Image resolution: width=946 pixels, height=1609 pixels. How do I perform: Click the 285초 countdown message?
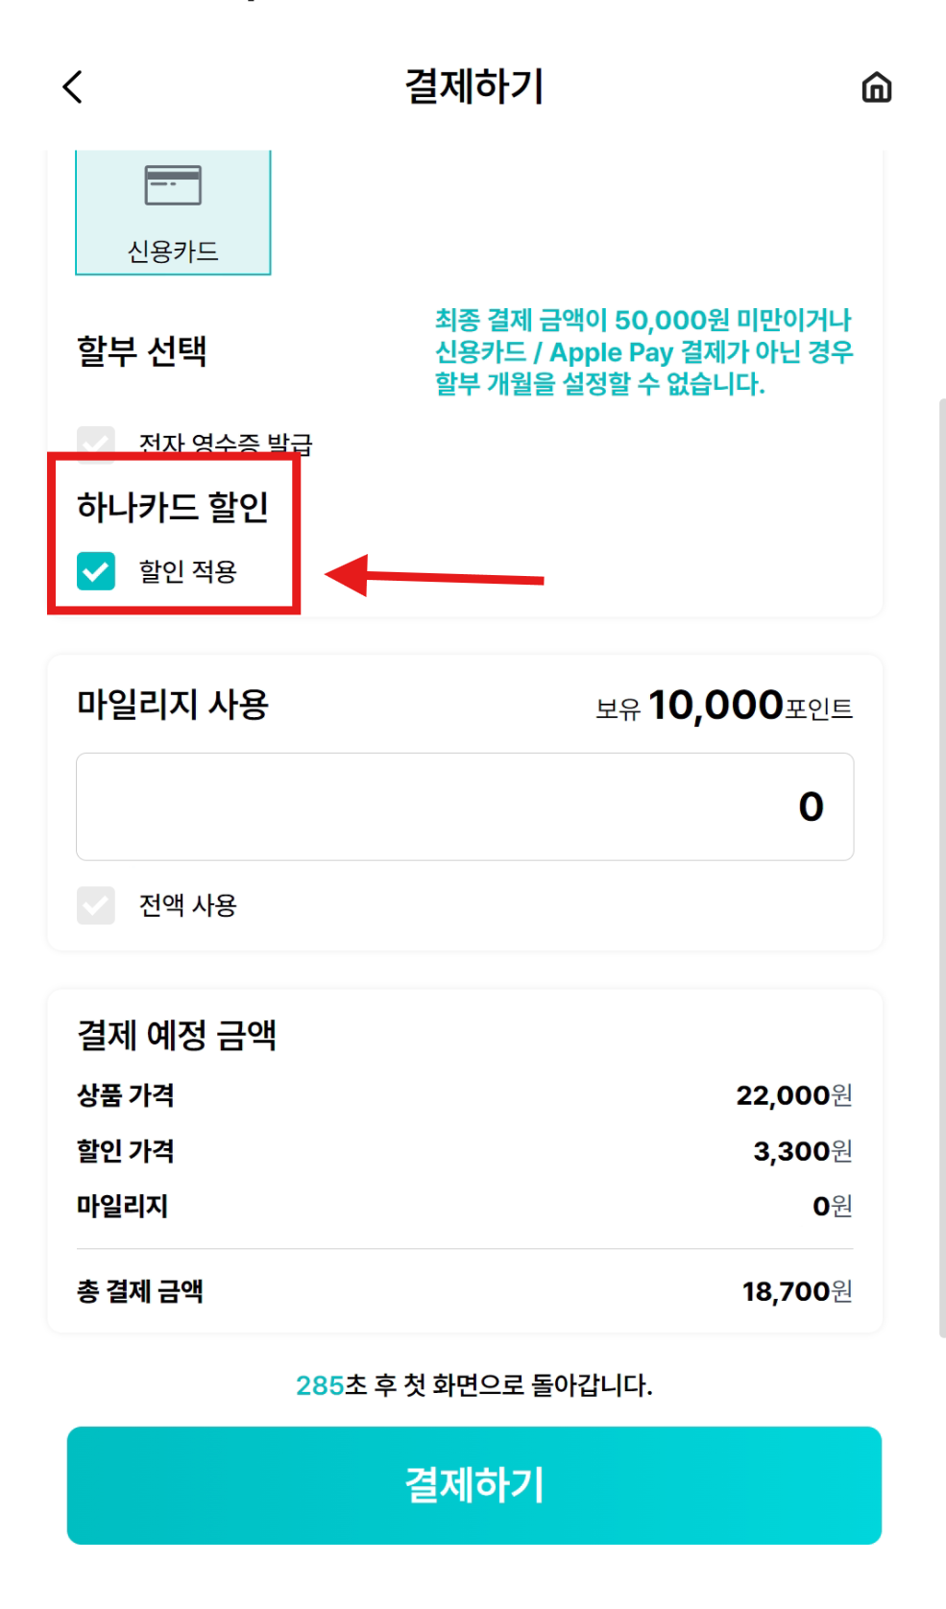point(473,1385)
